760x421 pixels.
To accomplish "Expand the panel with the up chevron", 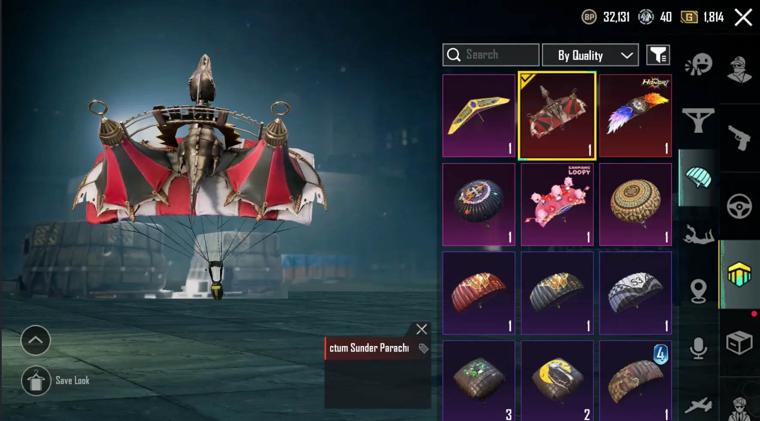I will 36,340.
